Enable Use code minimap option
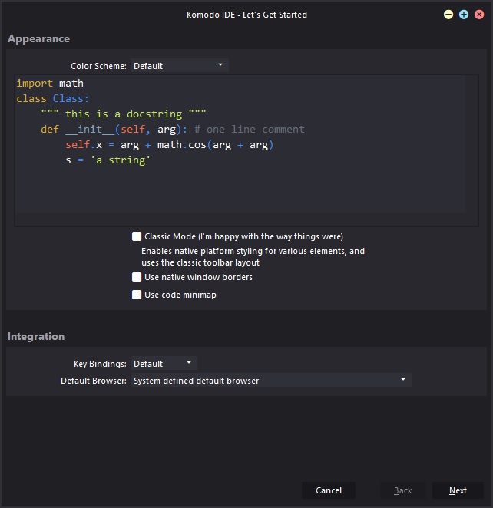The height and width of the screenshot is (508, 493). [x=137, y=295]
